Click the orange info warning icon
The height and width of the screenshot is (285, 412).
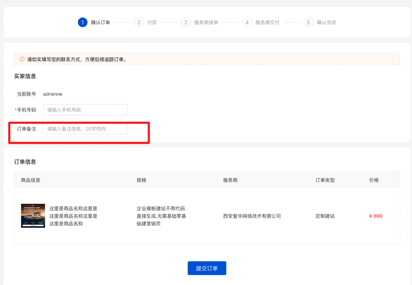[x=22, y=59]
